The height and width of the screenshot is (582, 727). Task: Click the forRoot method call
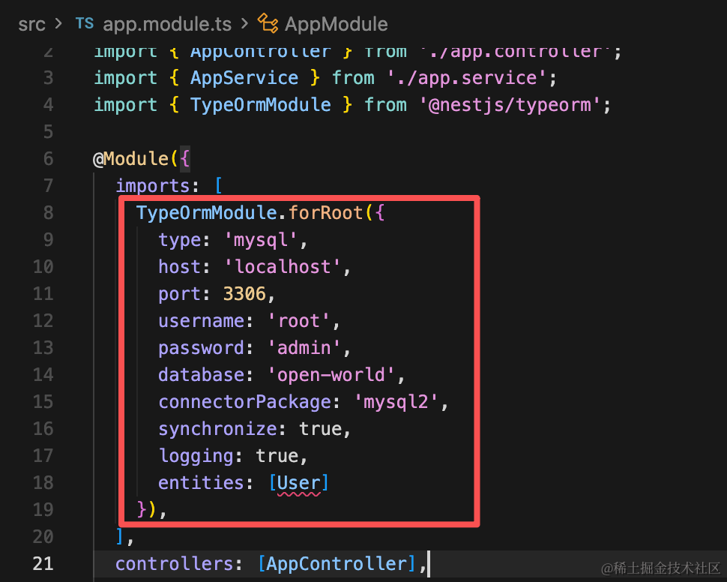coord(325,212)
